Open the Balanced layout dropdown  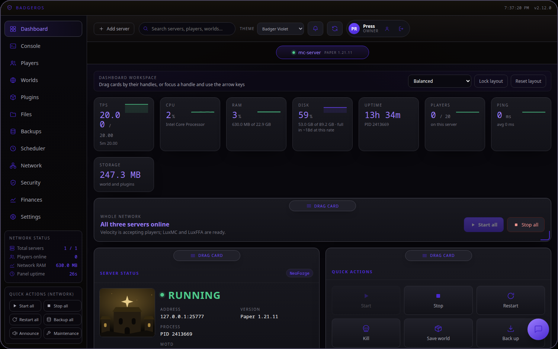(x=440, y=81)
